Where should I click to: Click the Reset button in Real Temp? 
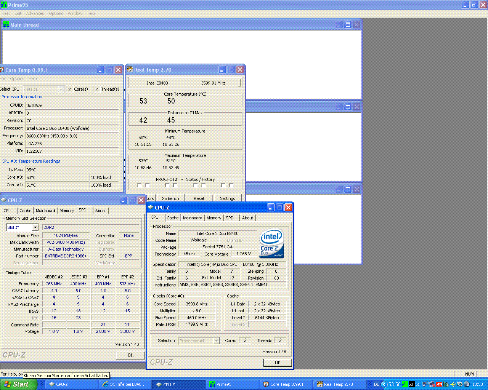[x=199, y=198]
